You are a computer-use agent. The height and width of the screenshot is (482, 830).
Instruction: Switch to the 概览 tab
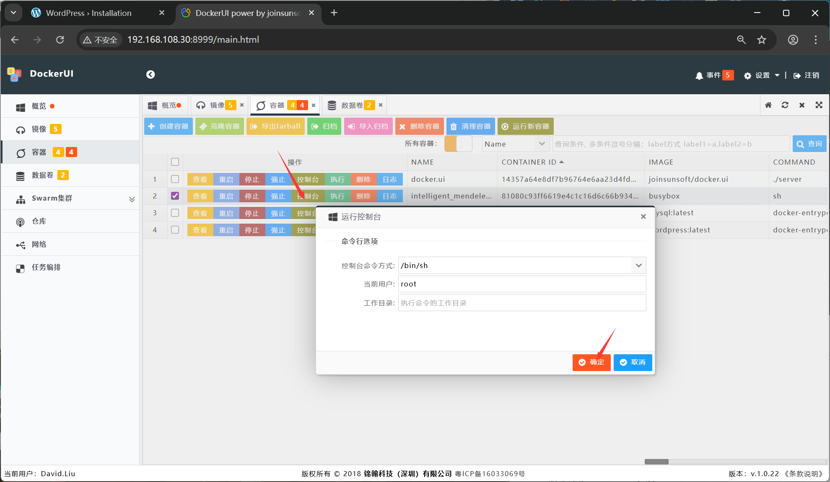tap(165, 105)
